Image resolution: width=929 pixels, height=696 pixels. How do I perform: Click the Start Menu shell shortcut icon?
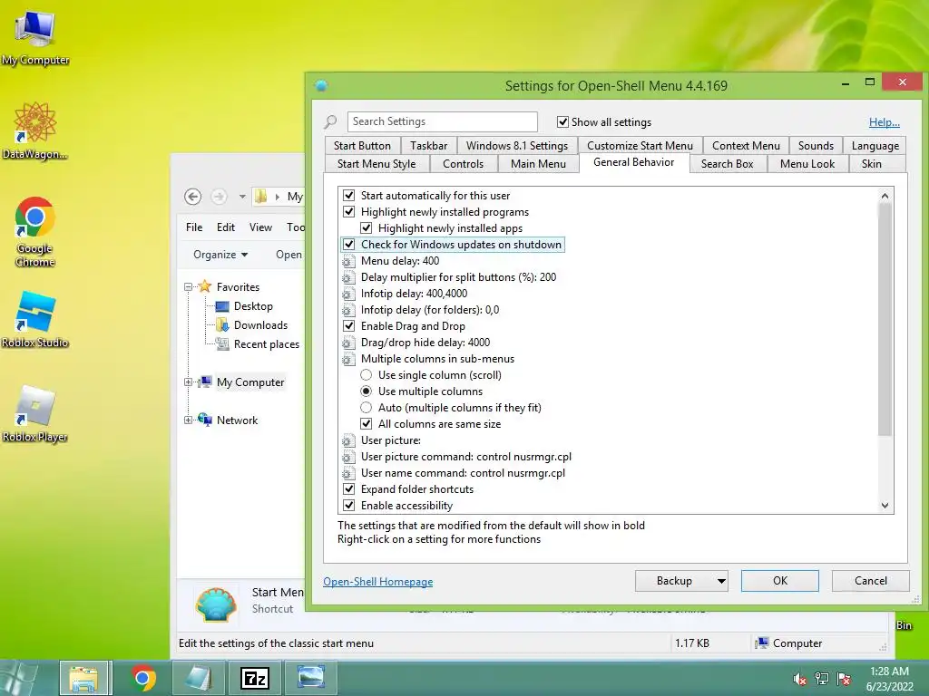coord(216,604)
